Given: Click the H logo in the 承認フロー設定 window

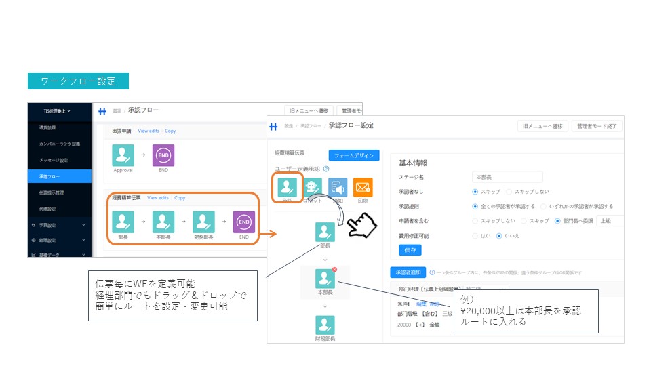Looking at the screenshot, I should click(x=273, y=127).
